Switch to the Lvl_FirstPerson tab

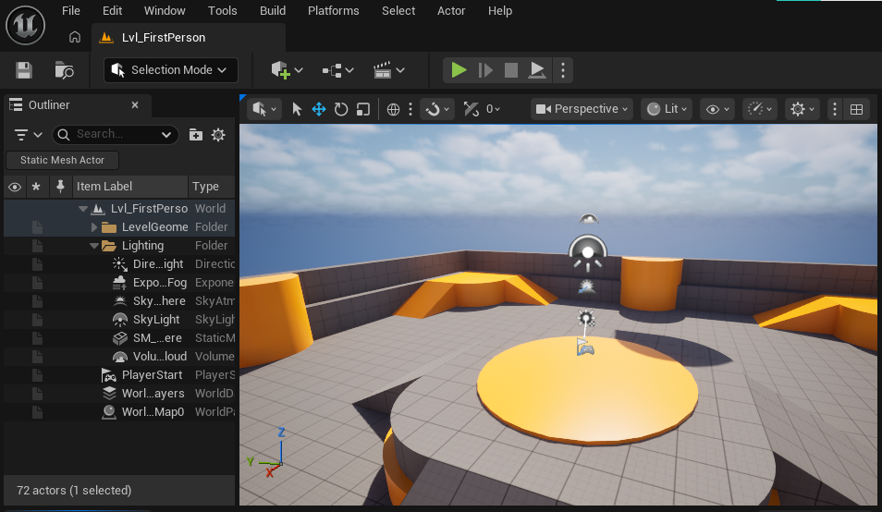tap(163, 38)
